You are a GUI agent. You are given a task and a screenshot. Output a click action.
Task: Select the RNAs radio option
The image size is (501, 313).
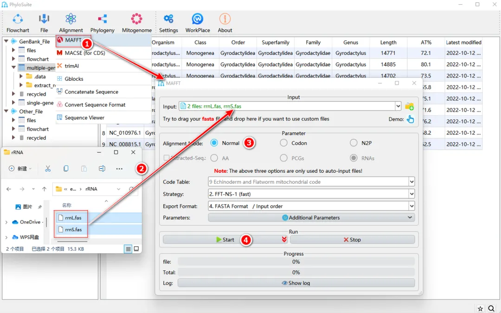(x=353, y=158)
